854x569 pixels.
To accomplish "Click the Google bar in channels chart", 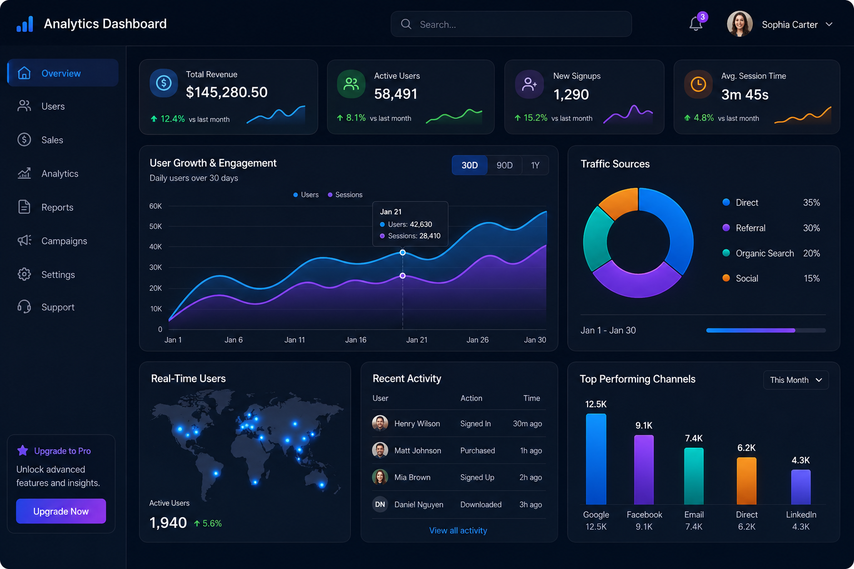I will coord(596,459).
